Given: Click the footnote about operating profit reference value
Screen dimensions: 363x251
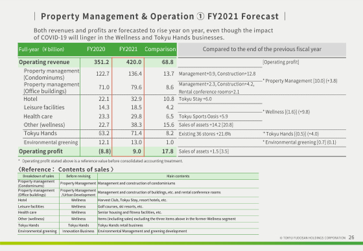Looking at the screenshot, I should (100, 161).
